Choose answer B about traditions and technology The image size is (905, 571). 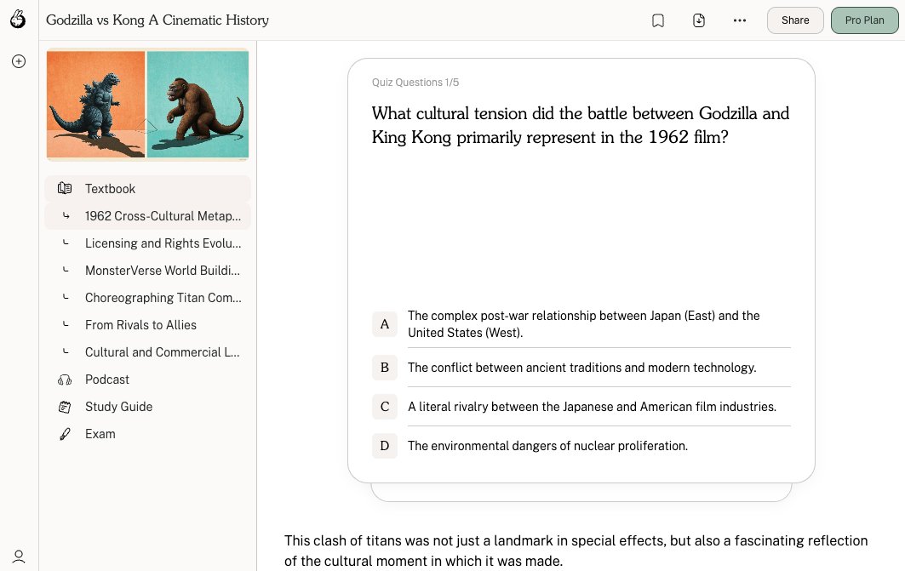[581, 368]
